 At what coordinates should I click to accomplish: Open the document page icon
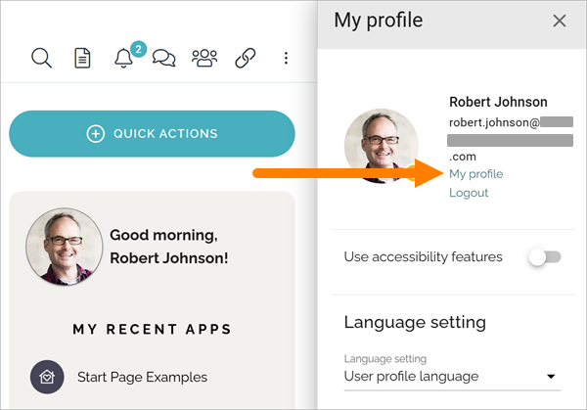point(82,58)
